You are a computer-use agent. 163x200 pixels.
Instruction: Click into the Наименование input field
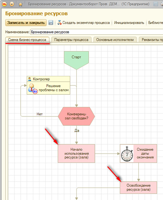97,32
